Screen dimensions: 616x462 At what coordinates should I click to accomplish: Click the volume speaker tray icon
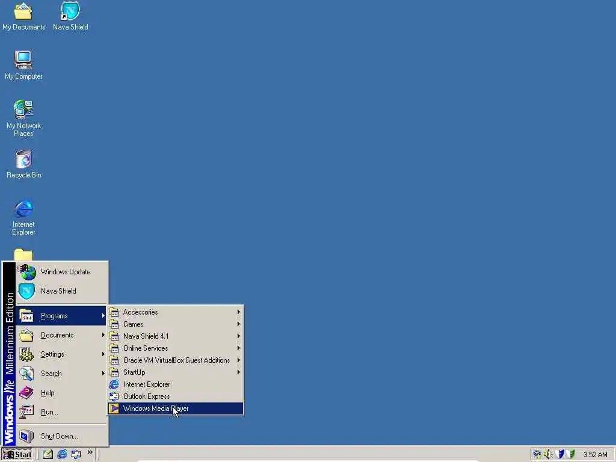(x=548, y=455)
